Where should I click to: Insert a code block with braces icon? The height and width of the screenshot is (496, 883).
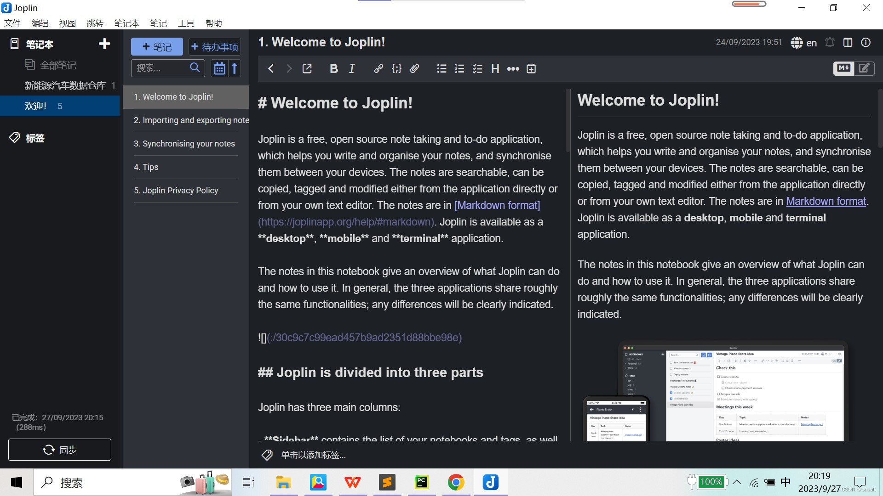(x=396, y=69)
